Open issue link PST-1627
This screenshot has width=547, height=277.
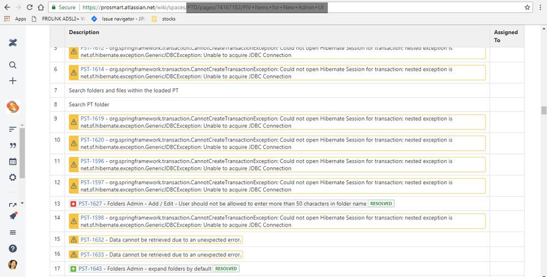tap(90, 203)
